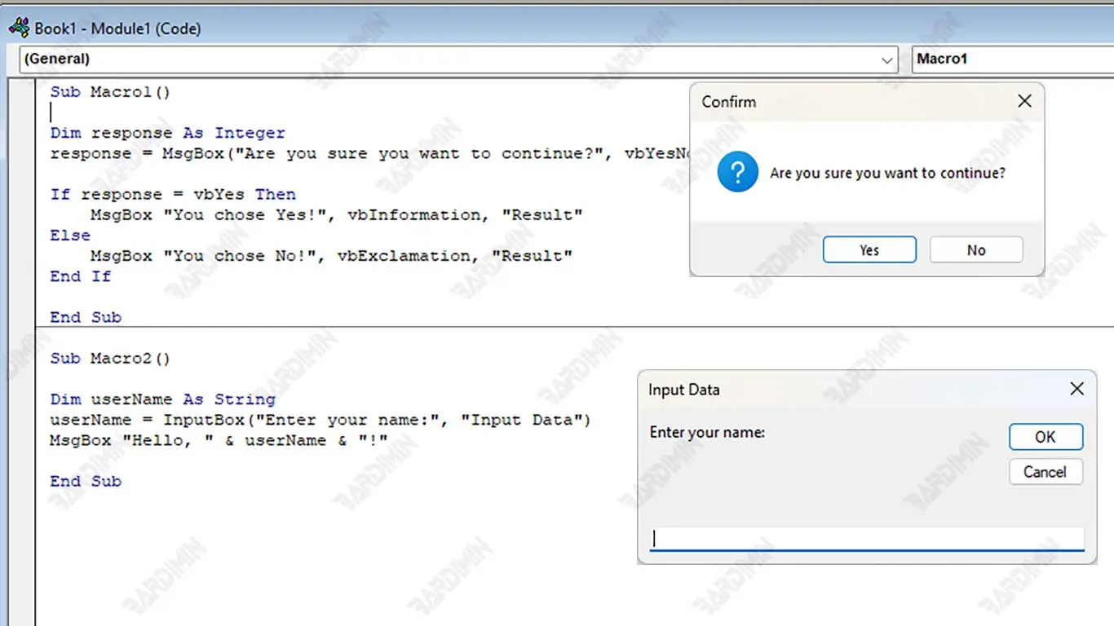Click the Input Data dialog title text
The height and width of the screenshot is (626, 1114).
coord(683,390)
